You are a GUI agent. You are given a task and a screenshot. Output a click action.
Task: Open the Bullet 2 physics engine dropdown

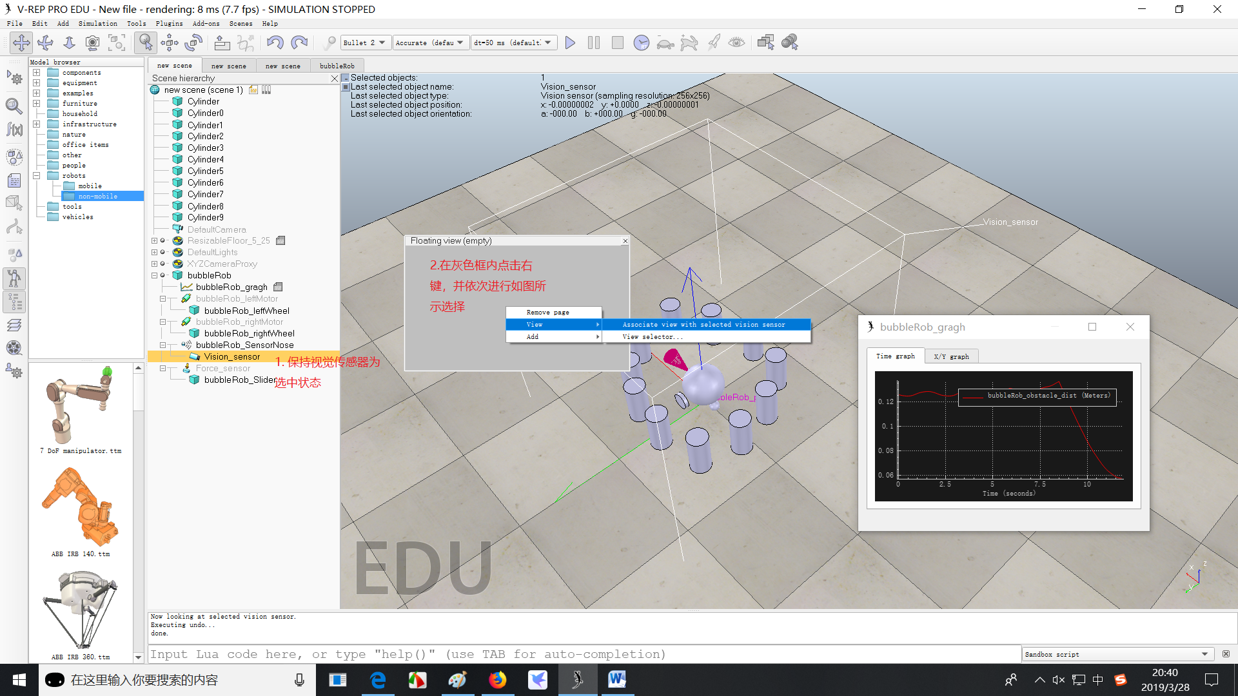[364, 43]
